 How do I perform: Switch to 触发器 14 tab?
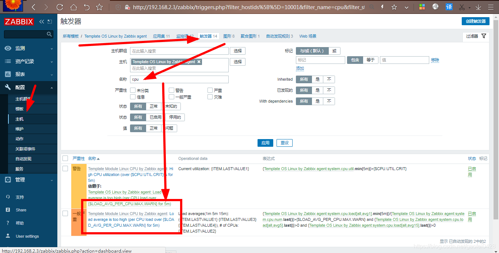tap(209, 36)
